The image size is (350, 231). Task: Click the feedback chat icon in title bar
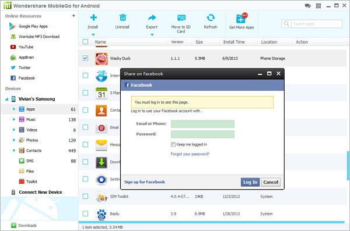coord(308,6)
